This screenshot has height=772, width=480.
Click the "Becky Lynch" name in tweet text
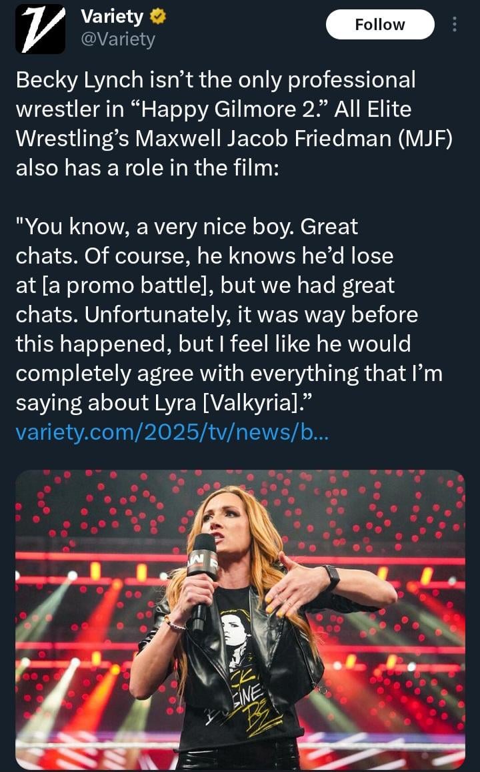[79, 80]
